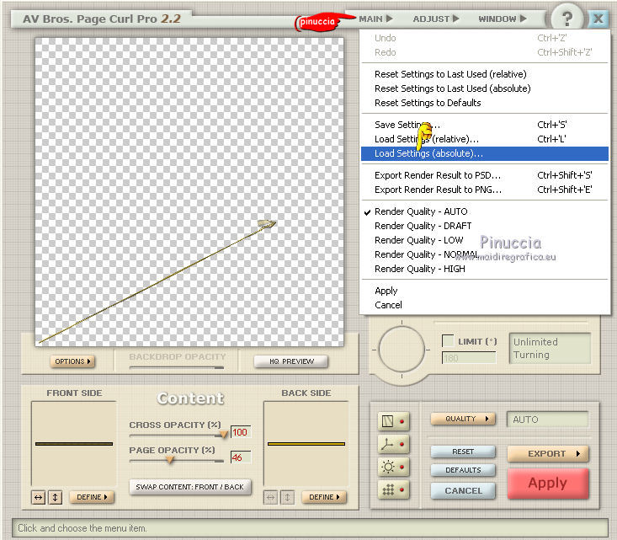This screenshot has width=617, height=540.
Task: Click the HQ PREVIEW button
Action: tap(291, 361)
